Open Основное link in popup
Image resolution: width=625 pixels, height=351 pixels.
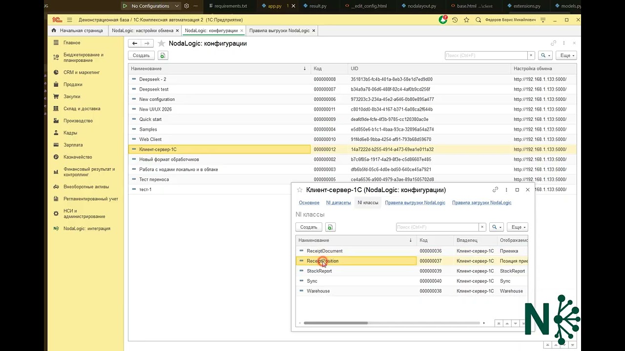[309, 202]
